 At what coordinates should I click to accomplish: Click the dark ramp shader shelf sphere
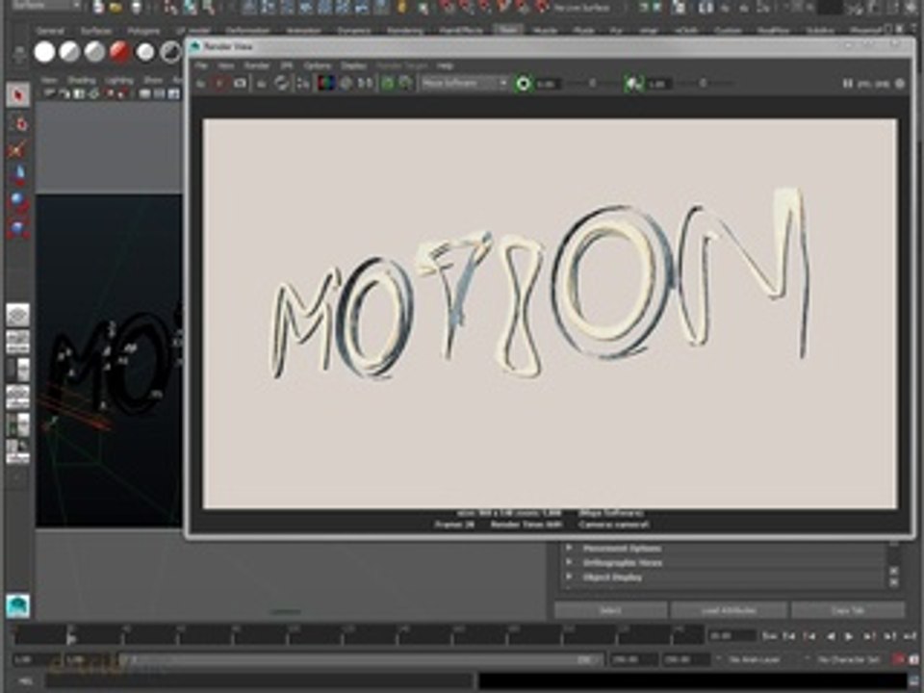(171, 52)
